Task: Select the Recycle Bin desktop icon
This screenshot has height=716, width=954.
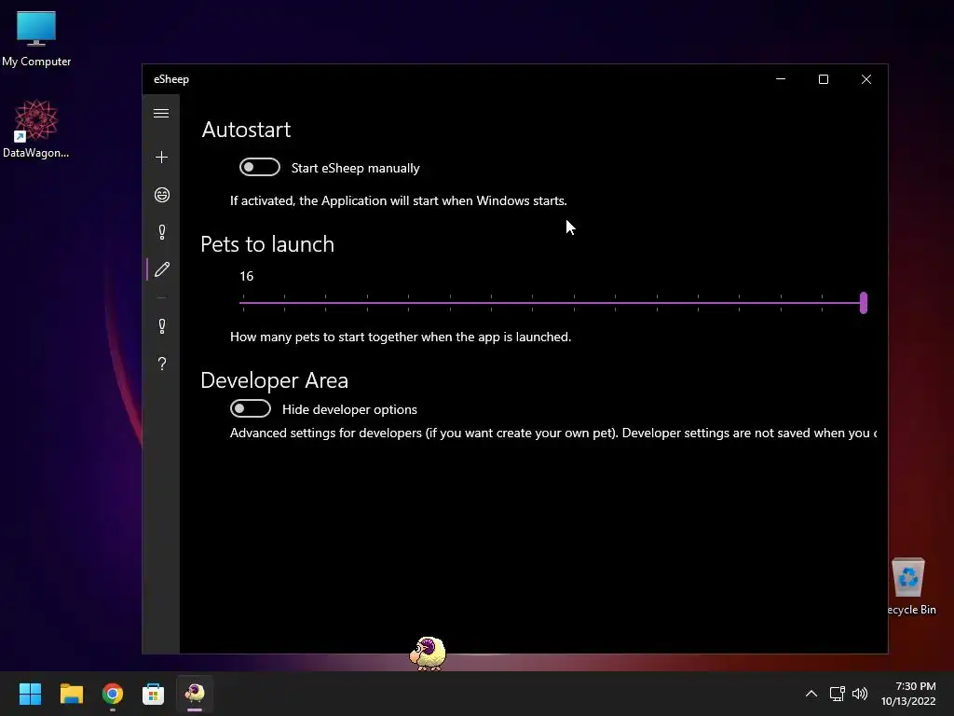Action: coord(911,586)
